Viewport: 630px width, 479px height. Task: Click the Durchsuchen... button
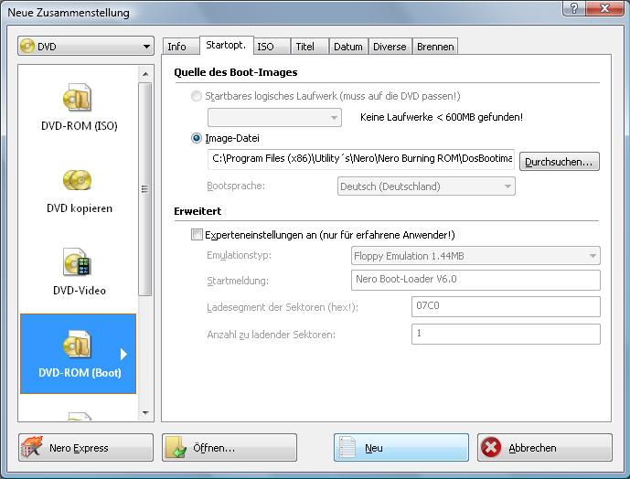click(x=560, y=162)
